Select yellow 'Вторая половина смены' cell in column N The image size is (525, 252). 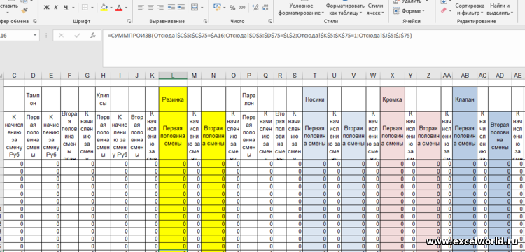tap(213, 136)
